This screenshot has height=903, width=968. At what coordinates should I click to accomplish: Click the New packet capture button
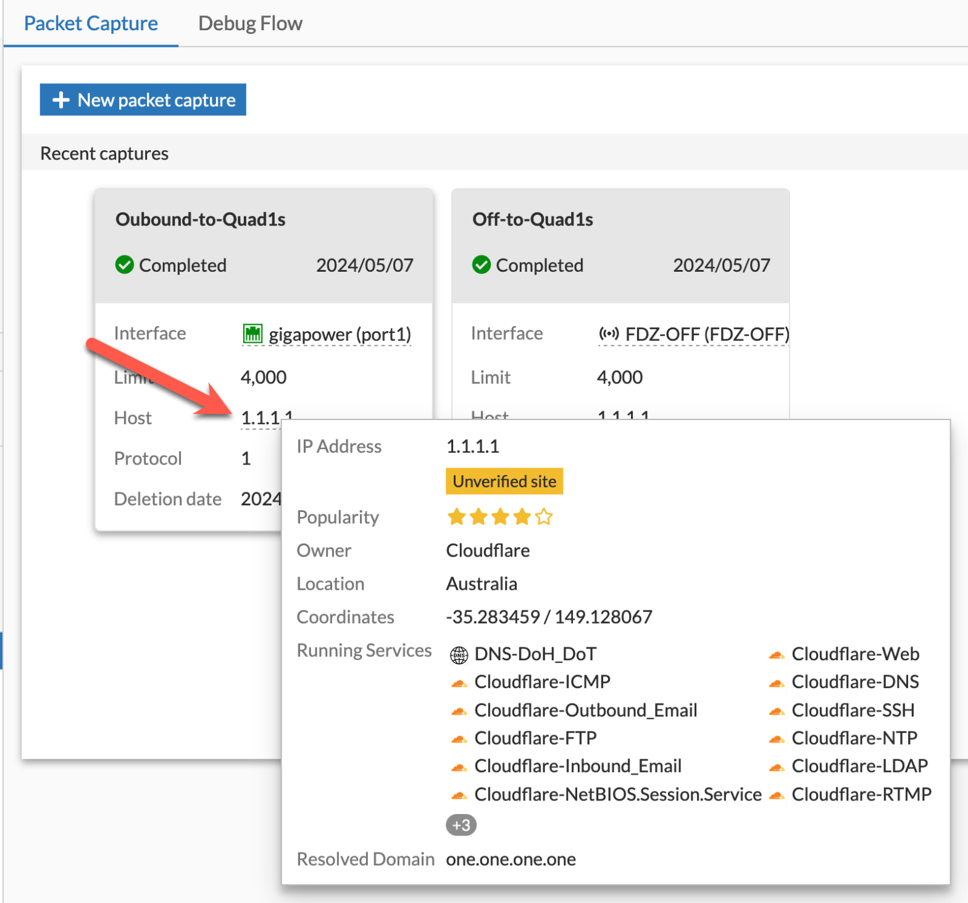143,99
